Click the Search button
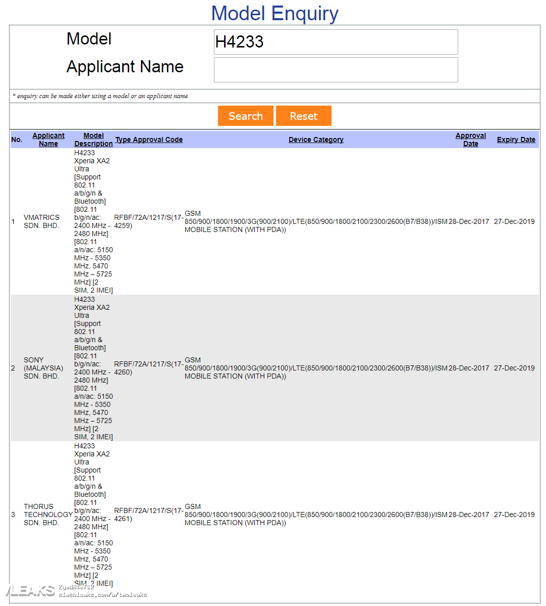The image size is (546, 606). [245, 116]
